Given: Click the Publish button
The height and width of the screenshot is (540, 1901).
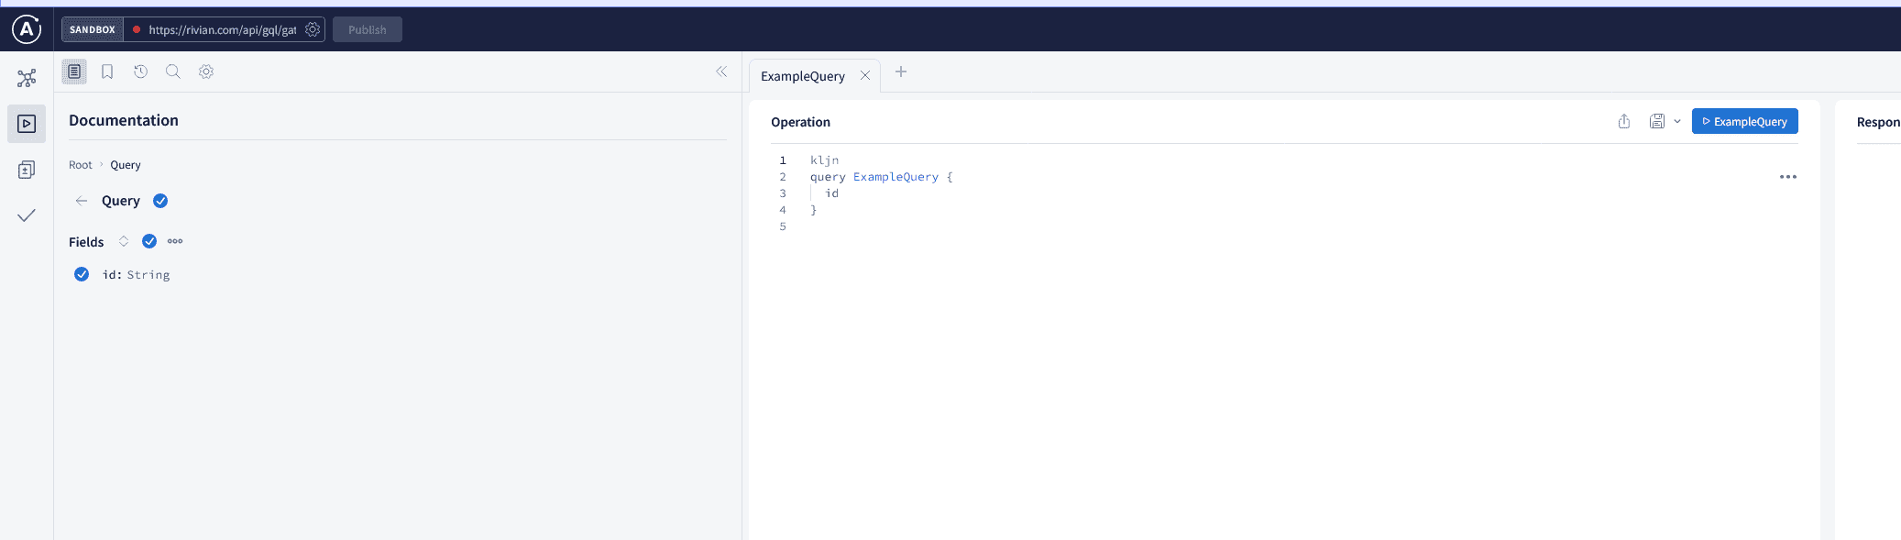Looking at the screenshot, I should point(368,29).
